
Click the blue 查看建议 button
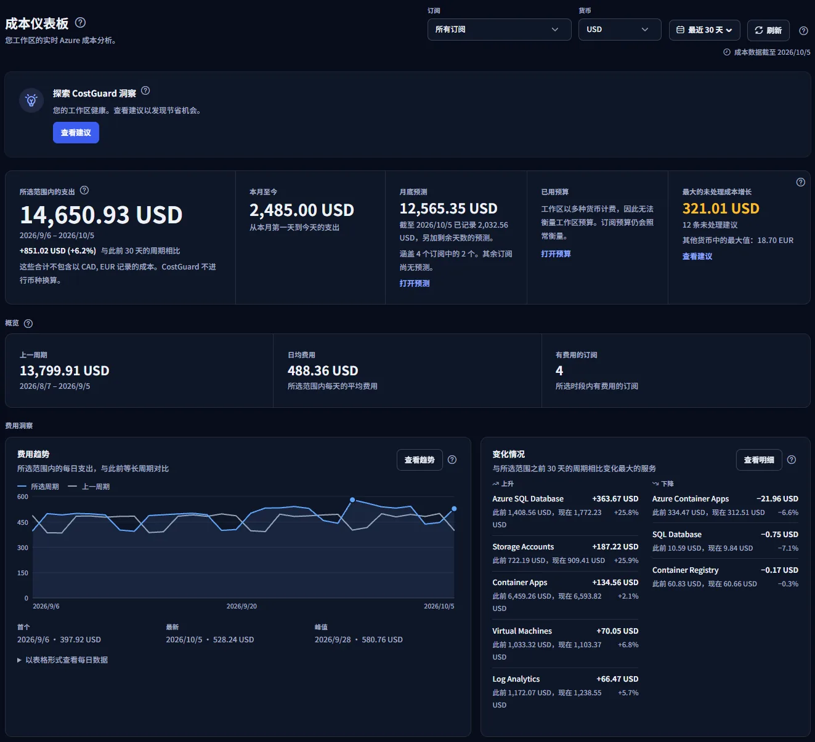76,133
